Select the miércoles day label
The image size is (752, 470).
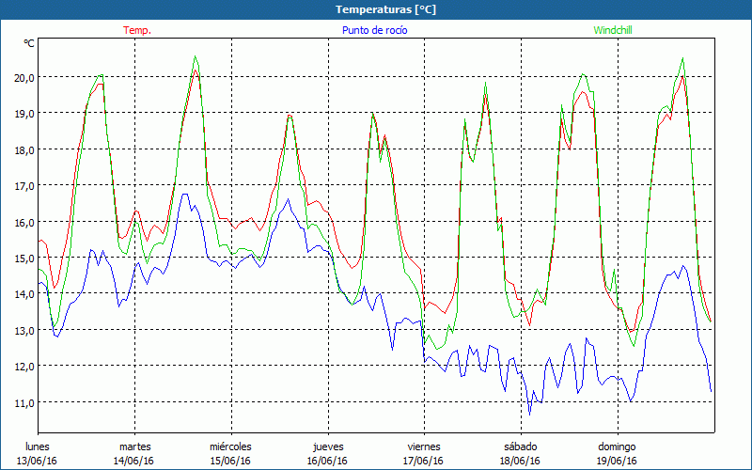pyautogui.click(x=230, y=446)
